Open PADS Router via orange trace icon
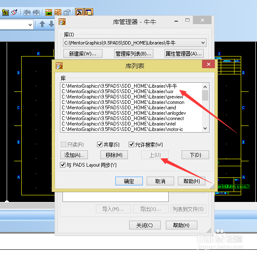 click(58, 12)
